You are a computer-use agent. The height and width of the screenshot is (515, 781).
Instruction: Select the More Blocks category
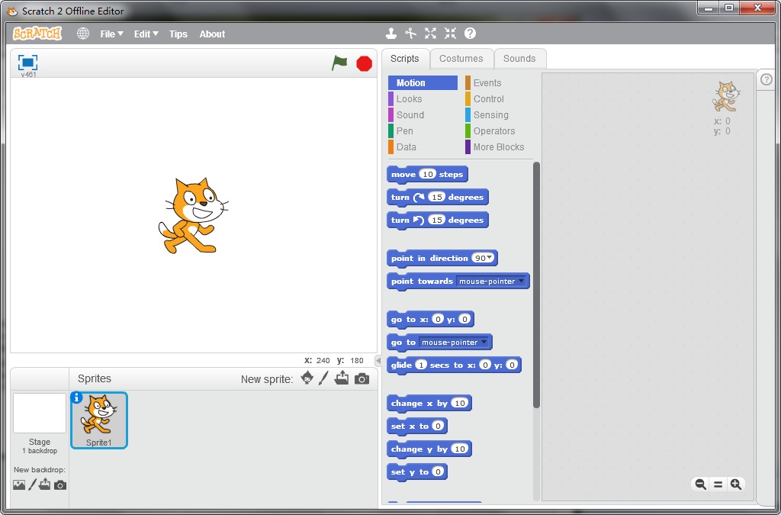tap(498, 147)
